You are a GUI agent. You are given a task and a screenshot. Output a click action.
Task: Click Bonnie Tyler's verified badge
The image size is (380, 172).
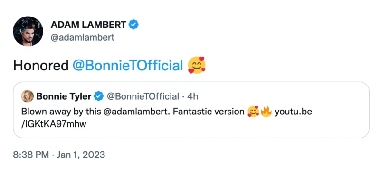coord(98,96)
